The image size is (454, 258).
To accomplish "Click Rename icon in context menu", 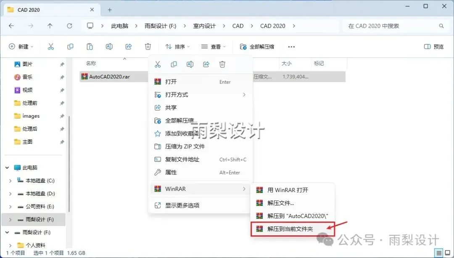I will click(190, 64).
